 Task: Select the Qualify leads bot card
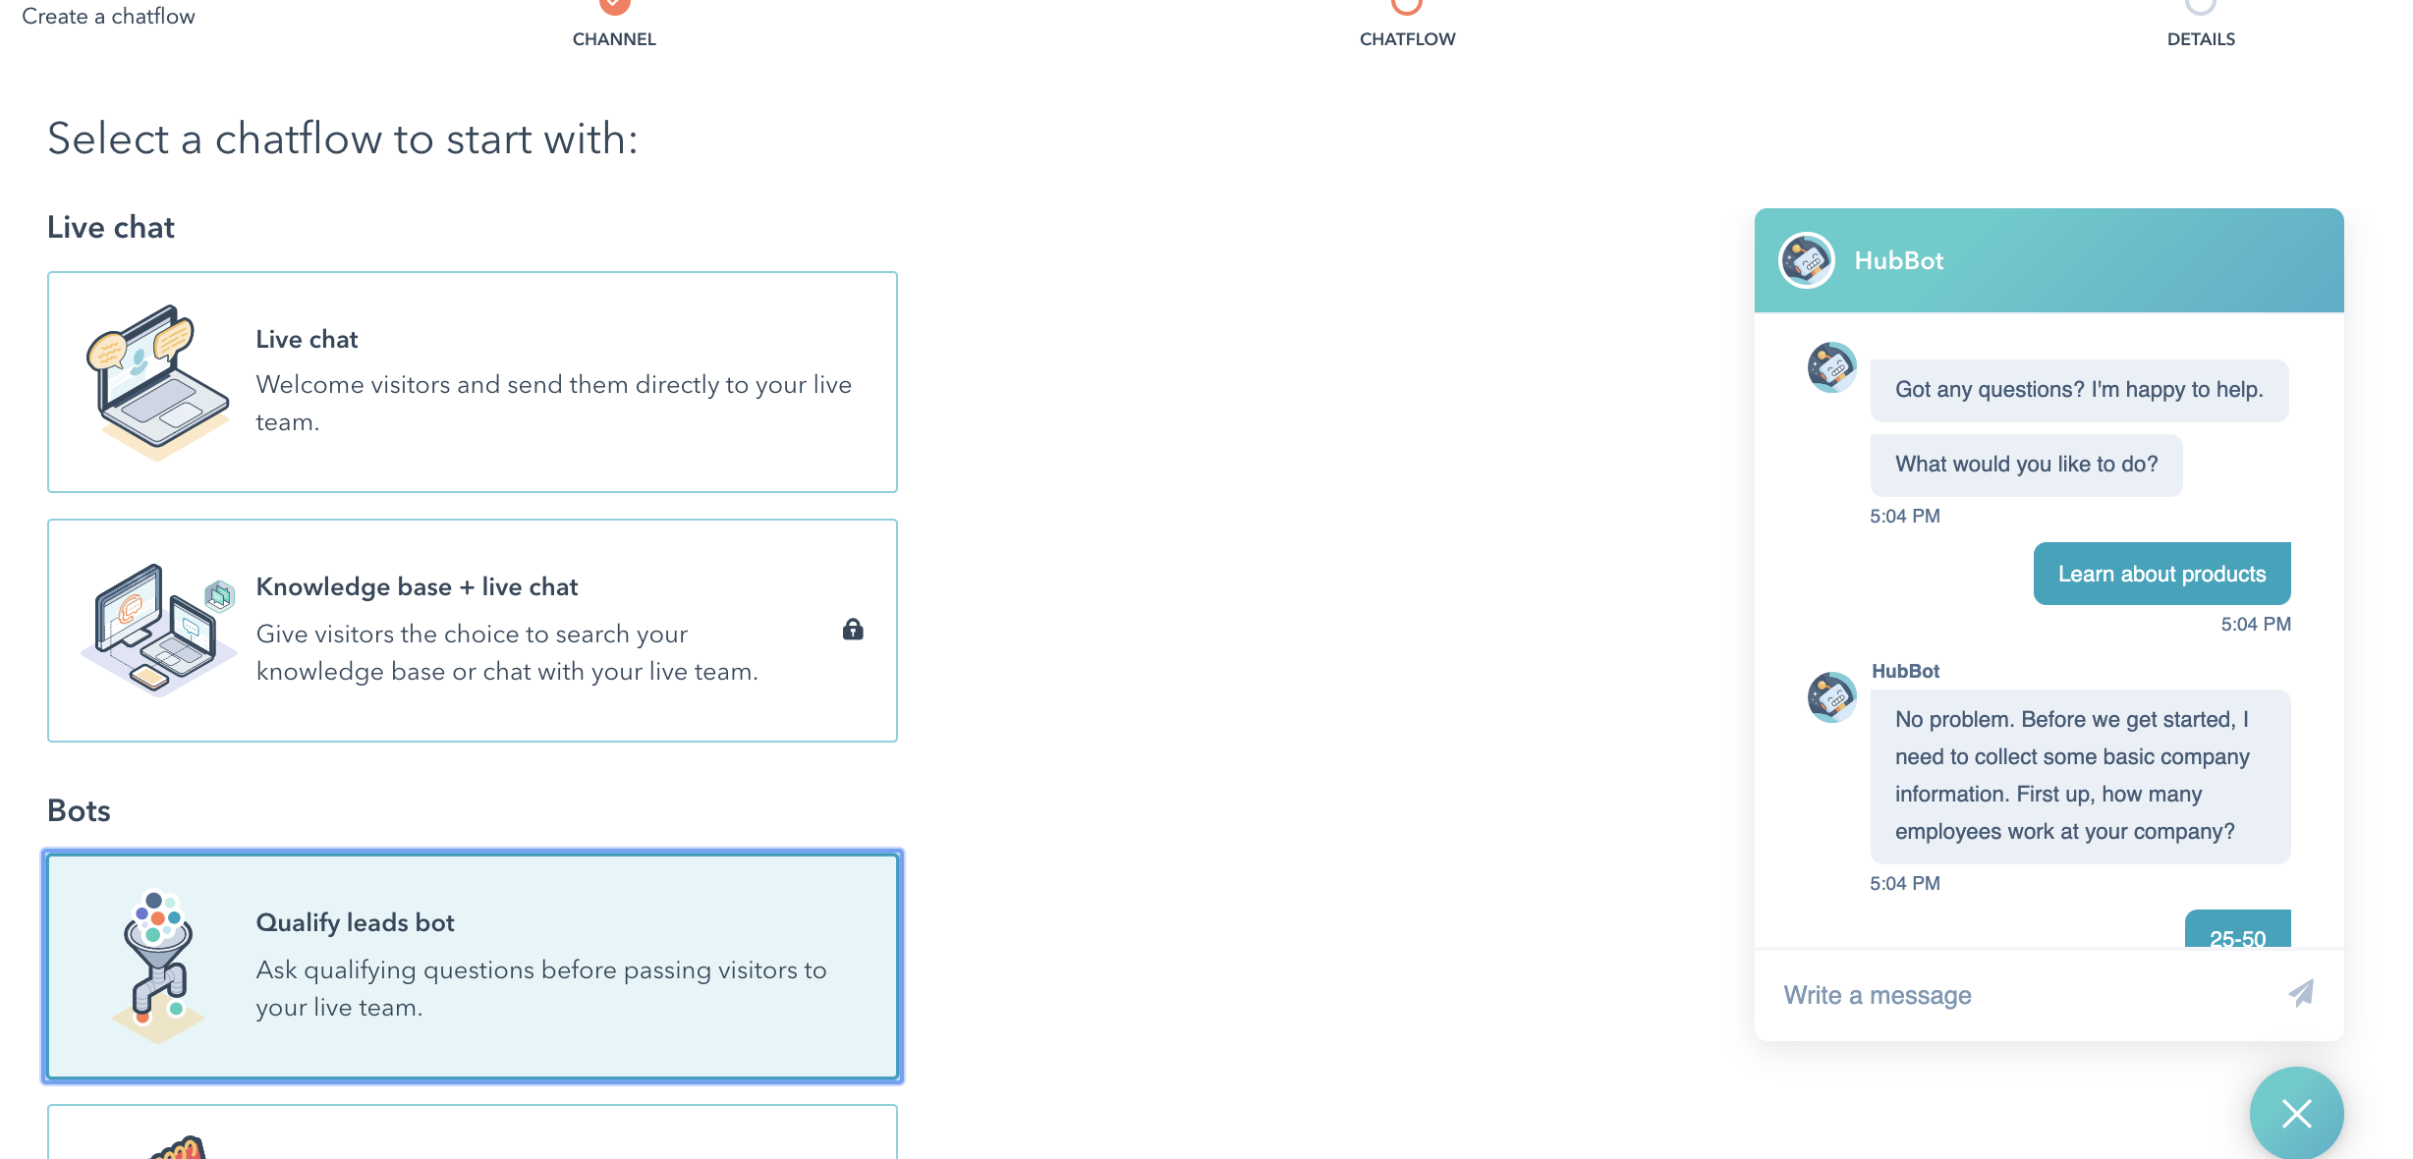coord(473,966)
